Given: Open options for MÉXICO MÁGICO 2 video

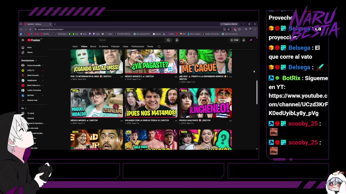Looking at the screenshot, I should pyautogui.click(x=176, y=77).
